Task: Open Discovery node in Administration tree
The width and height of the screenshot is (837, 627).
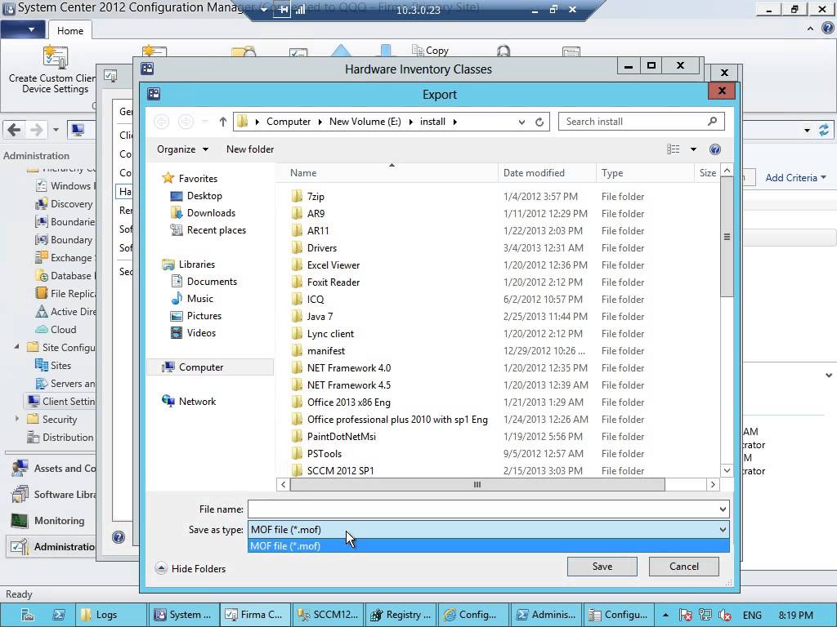Action: (64, 203)
